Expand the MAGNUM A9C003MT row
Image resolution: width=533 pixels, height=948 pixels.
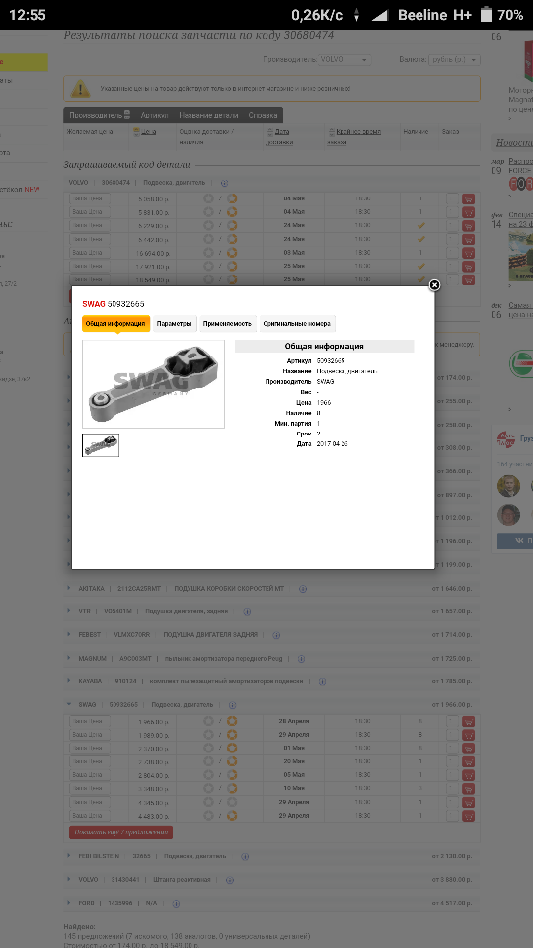coord(69,658)
